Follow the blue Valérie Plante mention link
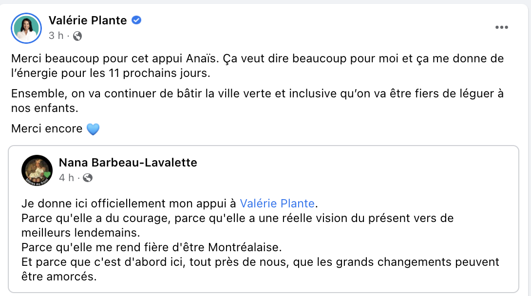This screenshot has width=531, height=296. [277, 203]
